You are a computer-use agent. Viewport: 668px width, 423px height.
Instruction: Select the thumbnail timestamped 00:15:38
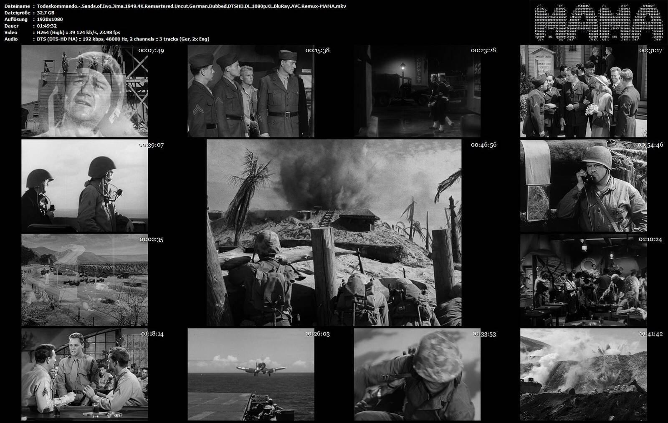pos(251,91)
